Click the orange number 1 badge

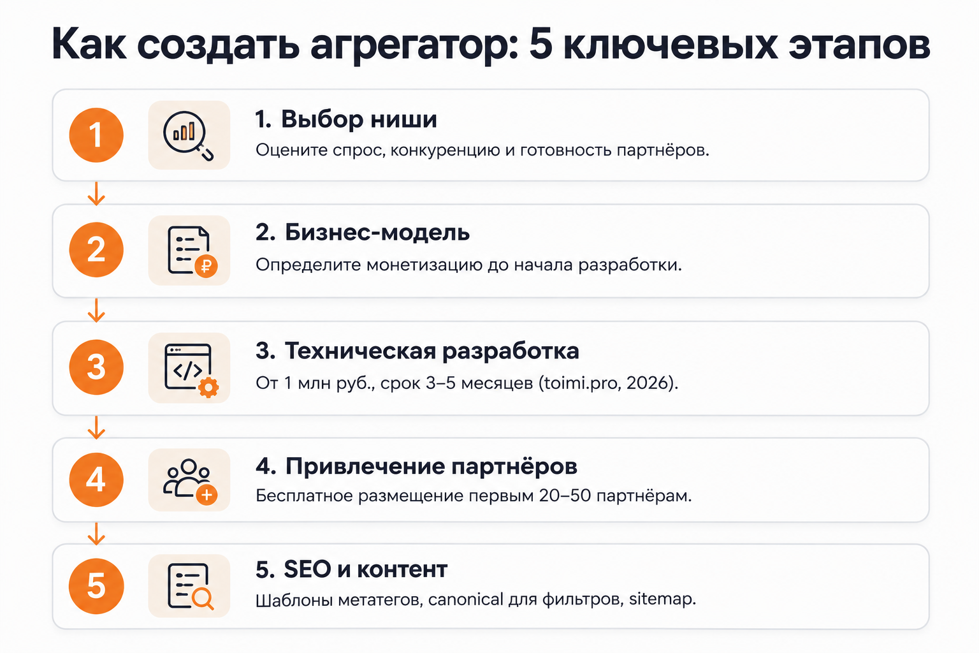96,135
